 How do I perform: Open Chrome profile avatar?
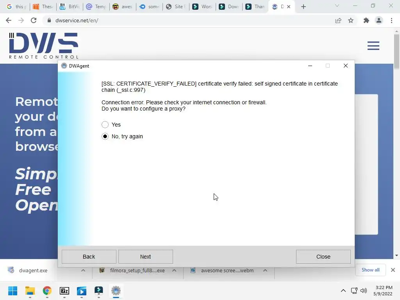(x=379, y=20)
